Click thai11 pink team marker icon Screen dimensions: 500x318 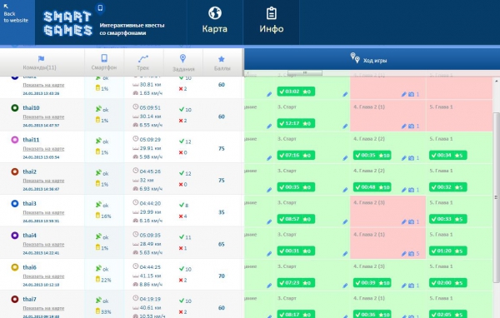coord(15,140)
